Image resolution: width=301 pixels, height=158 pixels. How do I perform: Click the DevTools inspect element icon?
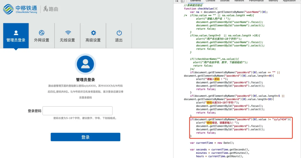[x=177, y=1]
